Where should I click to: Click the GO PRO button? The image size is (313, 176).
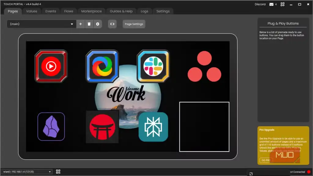click(x=266, y=160)
